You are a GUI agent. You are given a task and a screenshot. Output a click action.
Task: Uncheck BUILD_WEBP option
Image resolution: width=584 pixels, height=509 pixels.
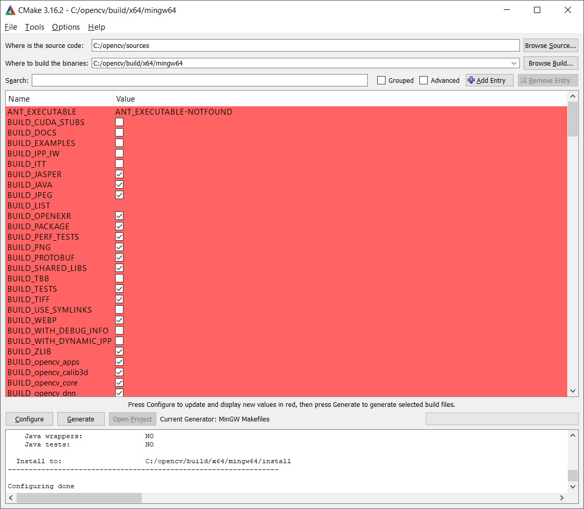pos(119,320)
